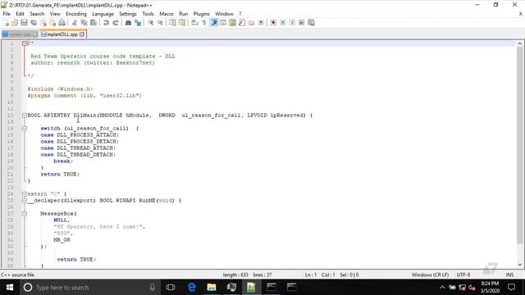
Task: Click the Playback macro icon
Action: click(292, 23)
